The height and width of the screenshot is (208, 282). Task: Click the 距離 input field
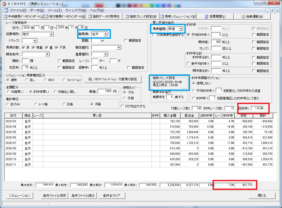[x=95, y=41]
